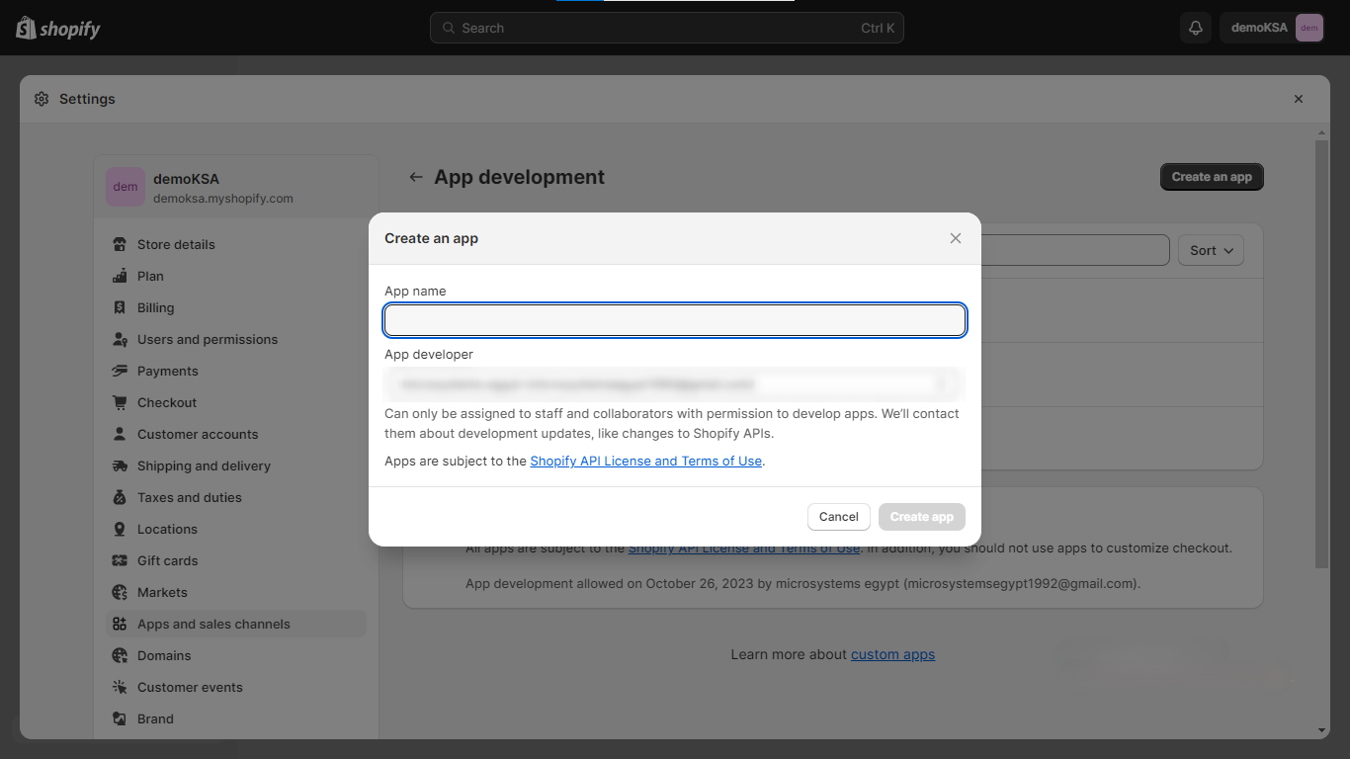Image resolution: width=1350 pixels, height=759 pixels.
Task: Open the Sort dropdown
Action: tap(1211, 250)
